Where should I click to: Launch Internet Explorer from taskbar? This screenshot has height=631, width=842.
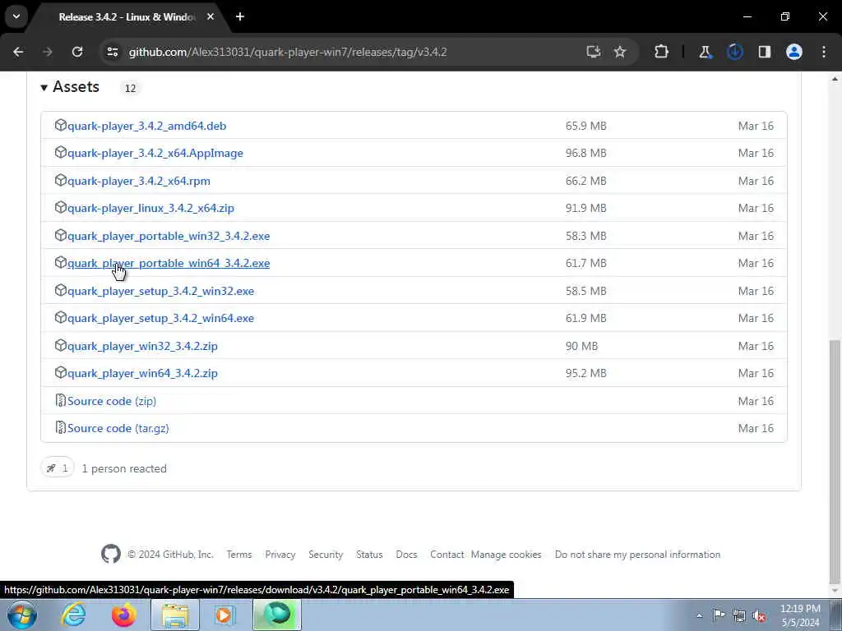click(x=73, y=615)
